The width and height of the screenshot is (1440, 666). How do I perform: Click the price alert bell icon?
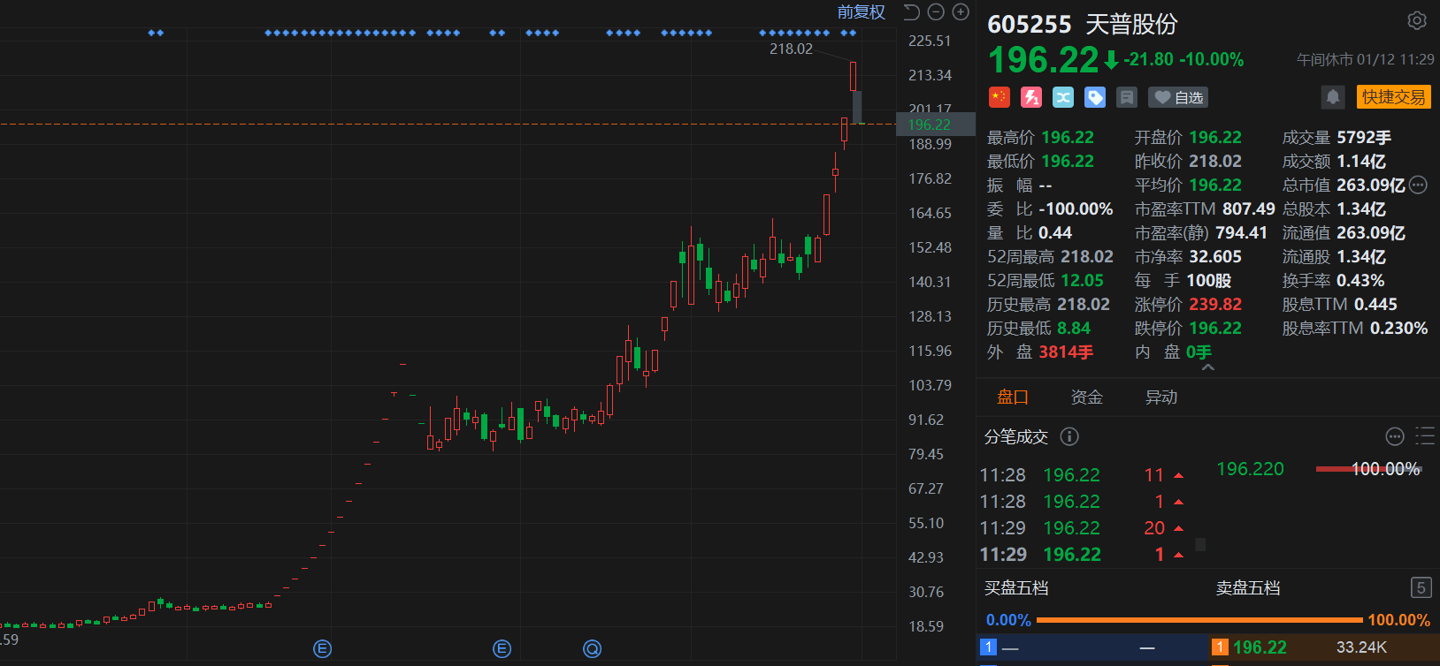tap(1333, 97)
